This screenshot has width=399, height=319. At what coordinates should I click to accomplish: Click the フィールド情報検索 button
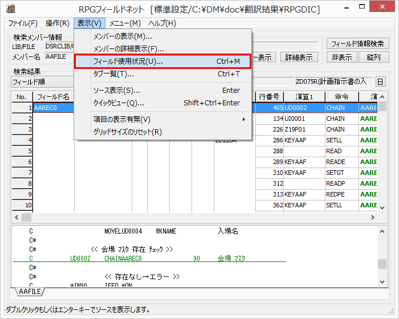point(357,43)
